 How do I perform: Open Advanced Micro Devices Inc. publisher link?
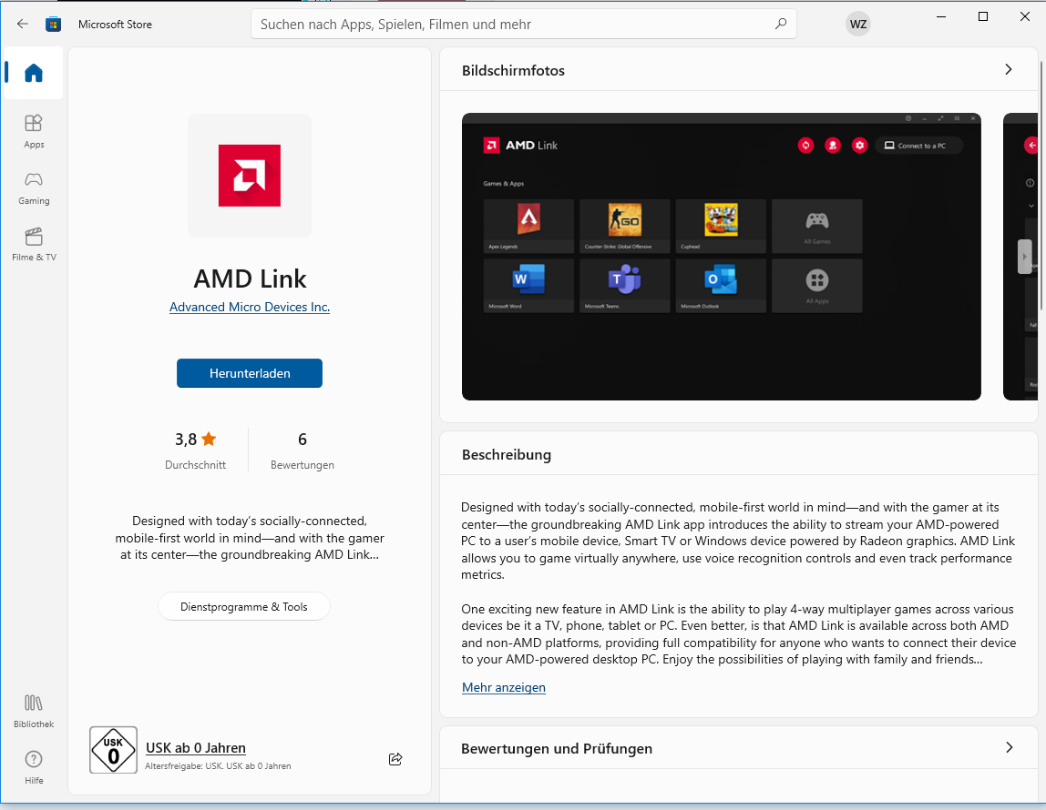(250, 307)
